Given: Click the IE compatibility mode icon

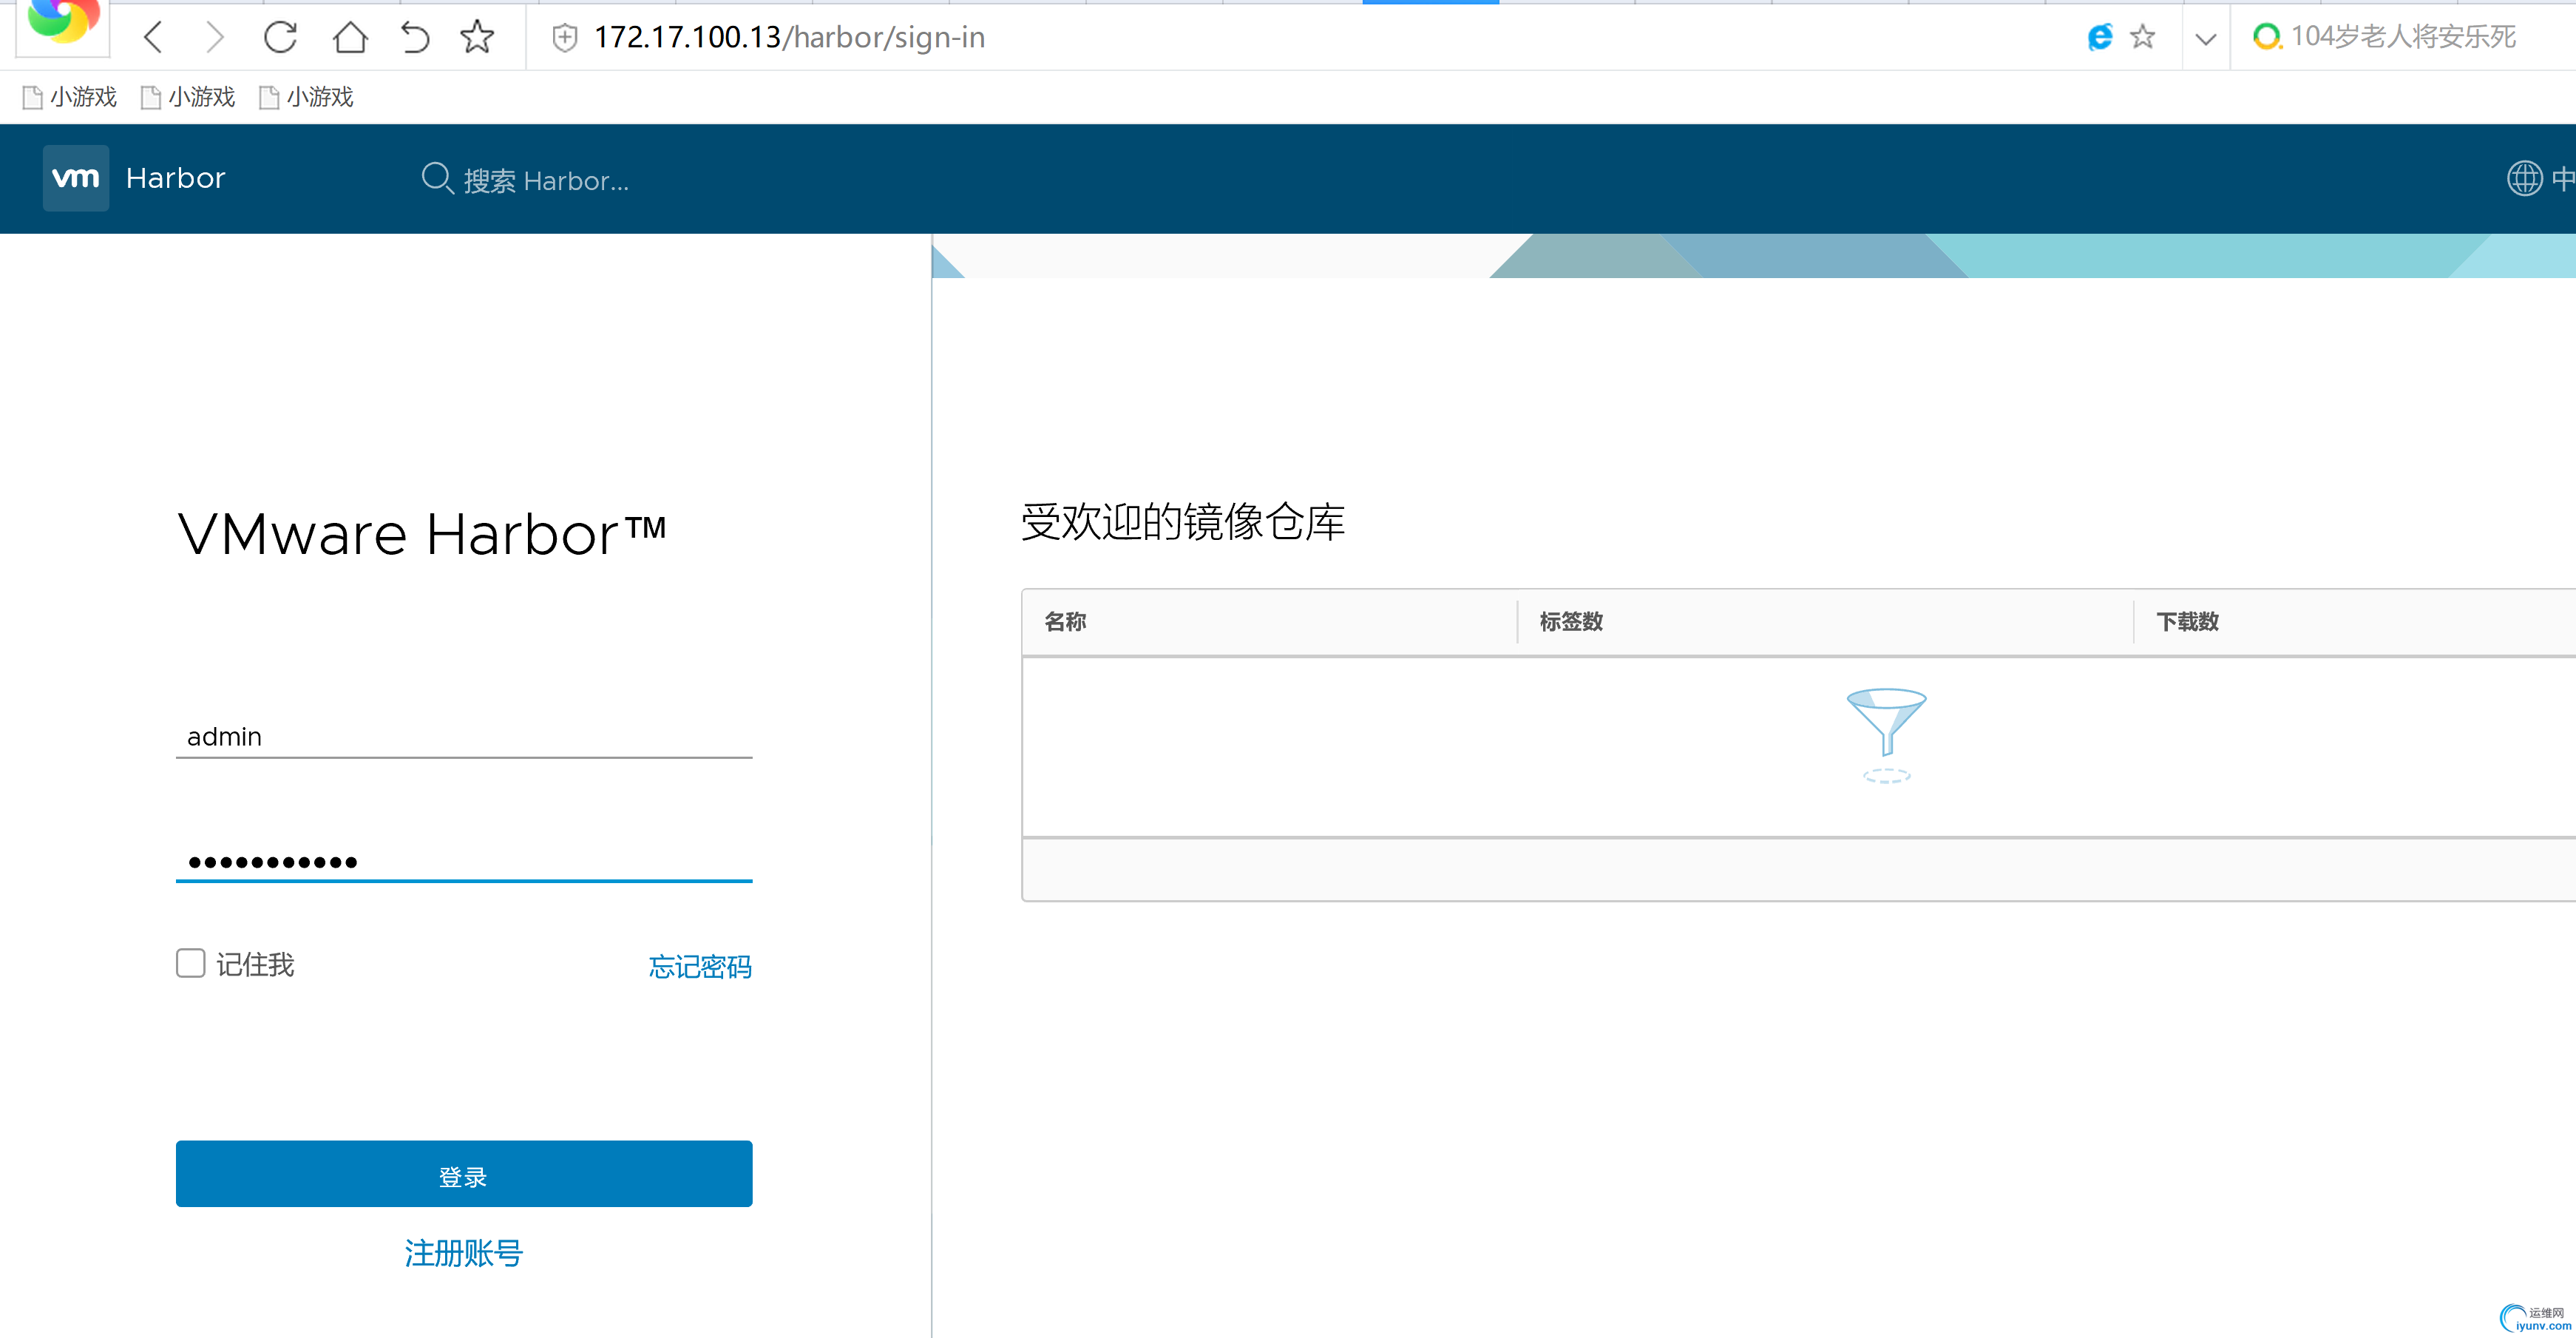Looking at the screenshot, I should point(2099,37).
